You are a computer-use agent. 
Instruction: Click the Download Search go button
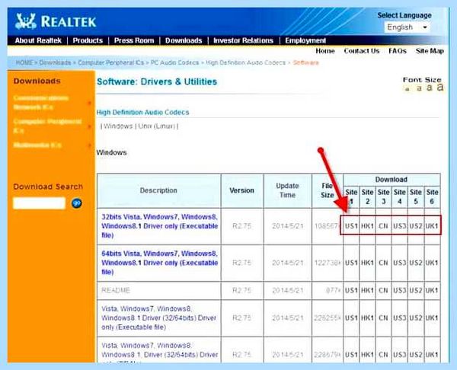tap(77, 203)
